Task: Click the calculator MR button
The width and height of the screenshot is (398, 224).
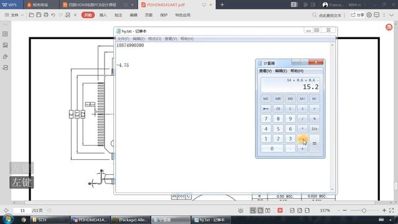Action: (x=278, y=98)
